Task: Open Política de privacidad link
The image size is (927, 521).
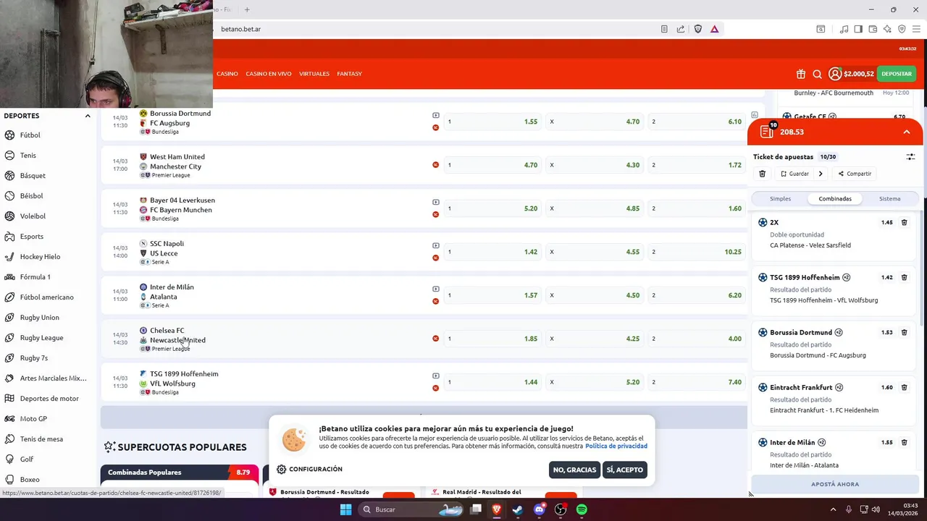Action: coord(616,446)
